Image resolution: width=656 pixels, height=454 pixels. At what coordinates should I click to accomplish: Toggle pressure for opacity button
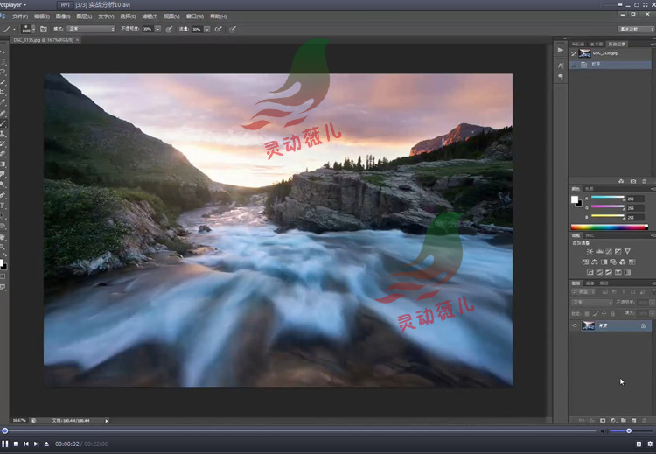pyautogui.click(x=169, y=29)
